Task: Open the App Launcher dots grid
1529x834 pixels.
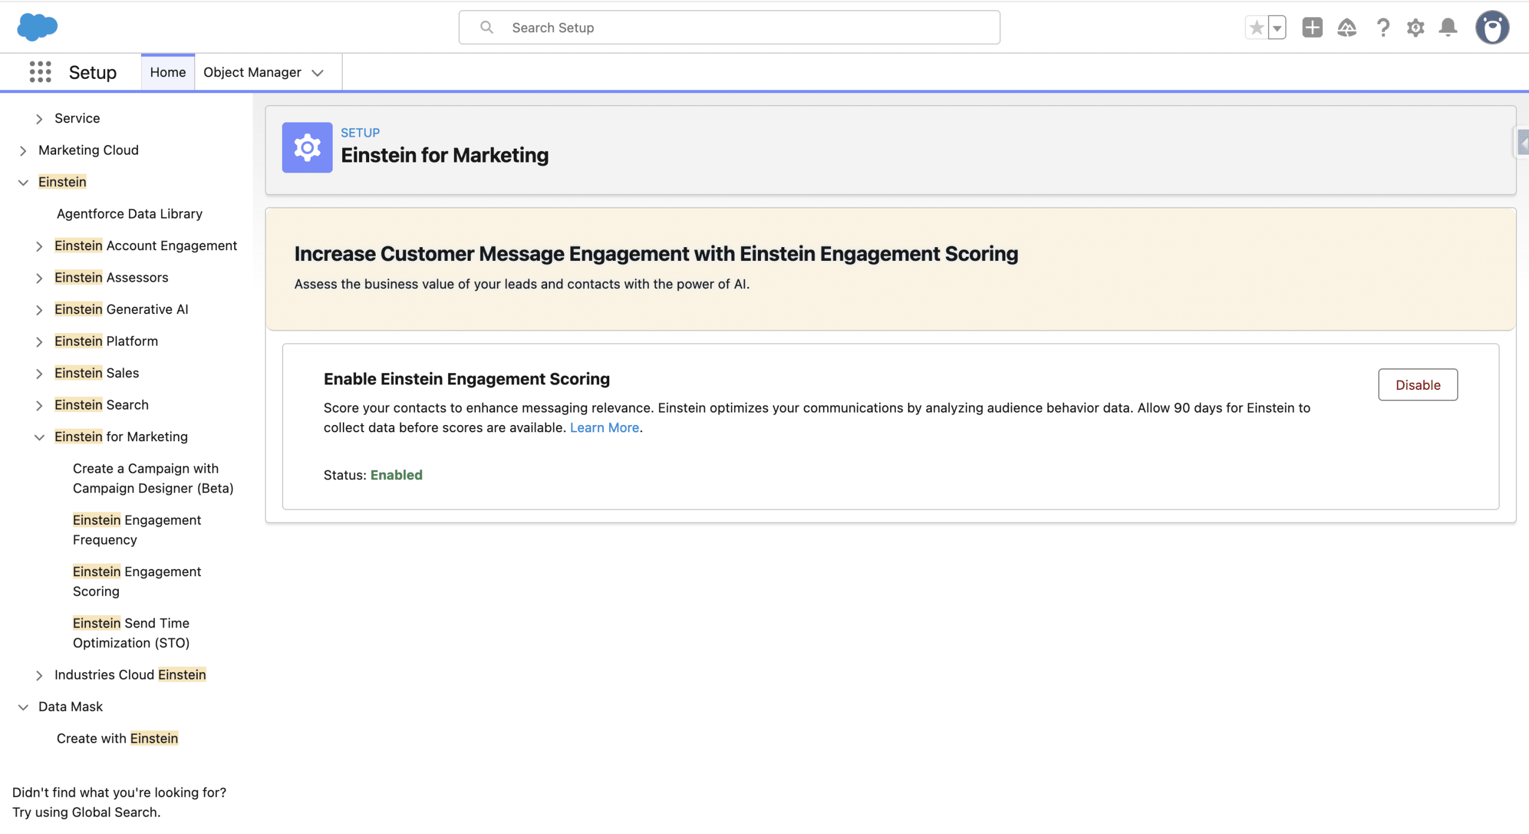Action: pos(40,72)
